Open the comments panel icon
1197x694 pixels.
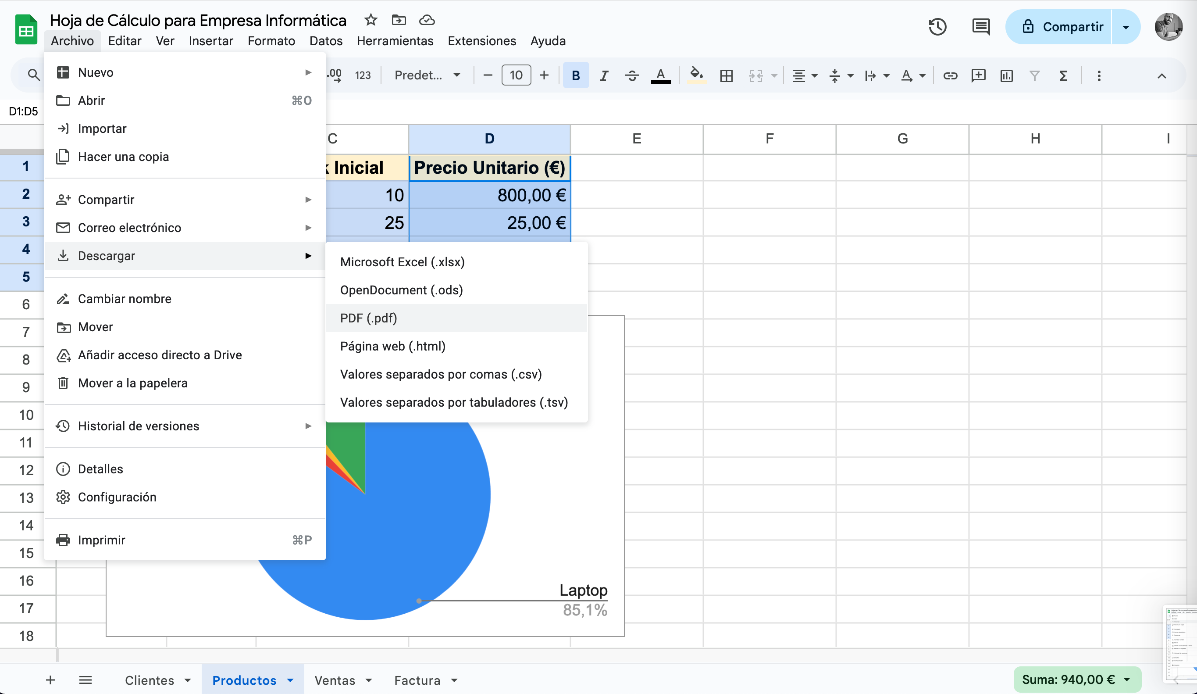[x=980, y=27]
